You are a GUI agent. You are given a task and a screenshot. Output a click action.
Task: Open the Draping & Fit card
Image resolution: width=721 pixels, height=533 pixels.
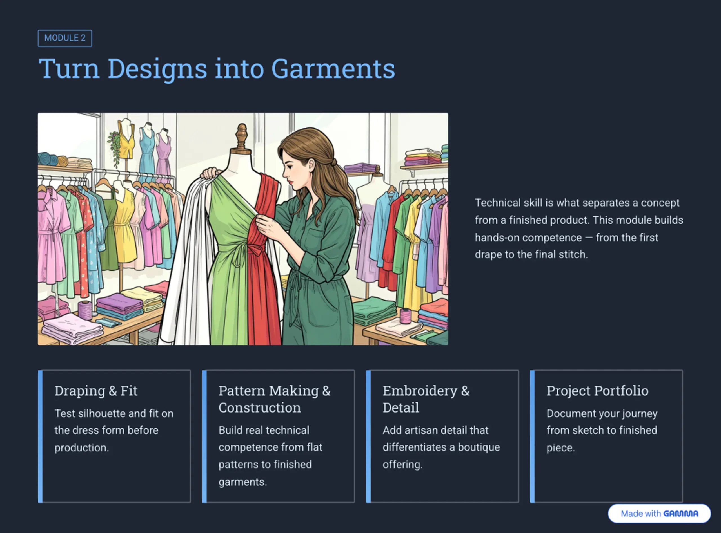click(x=114, y=436)
